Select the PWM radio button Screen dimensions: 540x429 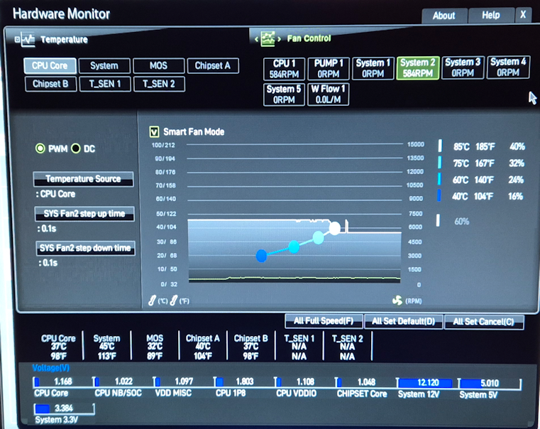[40, 148]
